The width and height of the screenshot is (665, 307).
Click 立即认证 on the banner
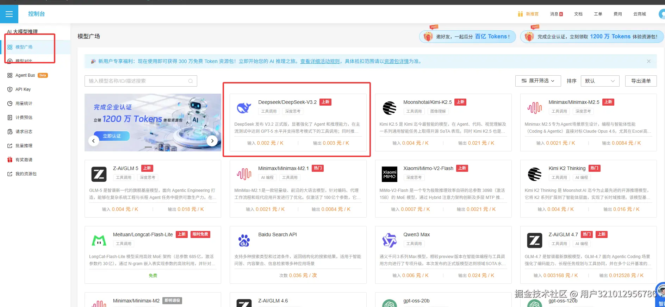point(112,136)
